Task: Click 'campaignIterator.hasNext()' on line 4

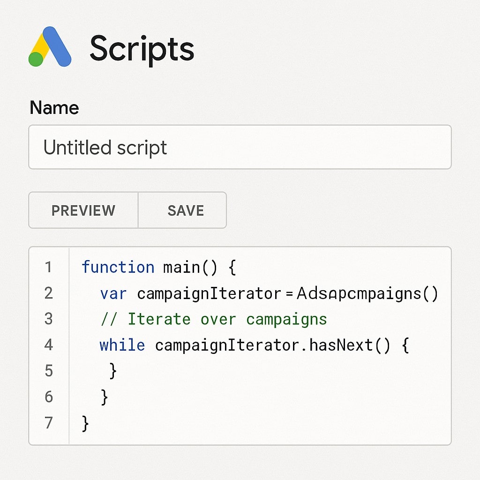Action: tap(273, 345)
